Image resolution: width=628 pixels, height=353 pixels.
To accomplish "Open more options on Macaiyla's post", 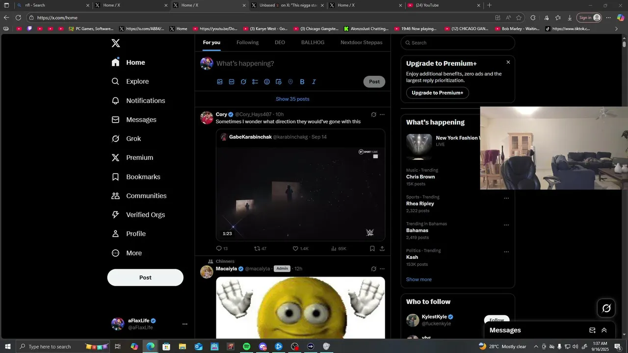I will click(382, 269).
